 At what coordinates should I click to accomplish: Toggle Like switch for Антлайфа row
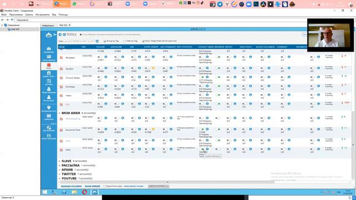click(133, 86)
